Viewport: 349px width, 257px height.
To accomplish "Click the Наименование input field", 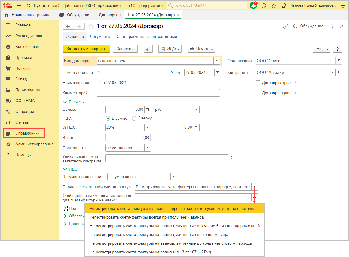I will pyautogui.click(x=158, y=83).
